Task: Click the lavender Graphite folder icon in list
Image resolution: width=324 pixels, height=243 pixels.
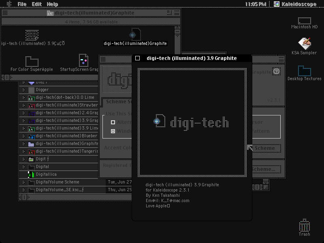Action: [31, 144]
